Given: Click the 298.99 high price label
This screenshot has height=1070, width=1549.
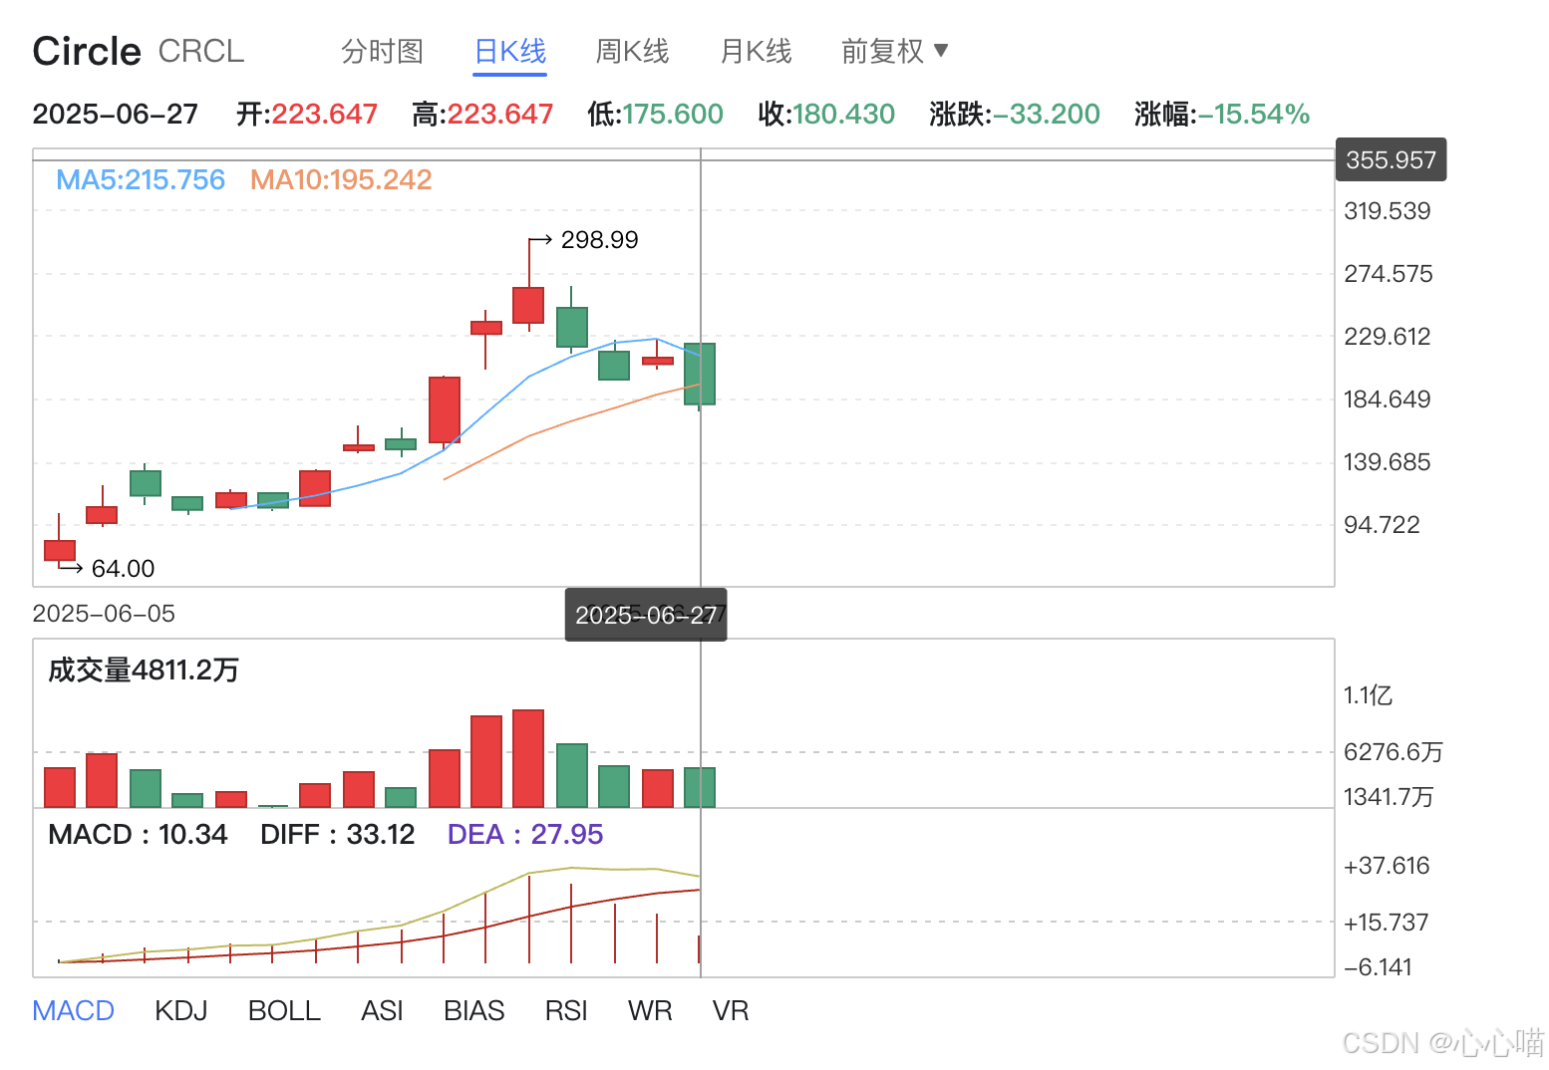Looking at the screenshot, I should pyautogui.click(x=599, y=240).
